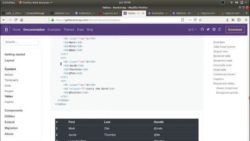Screen dimensions: 250x141
Task: Open Layout sidebar section
Action: click(9, 60)
